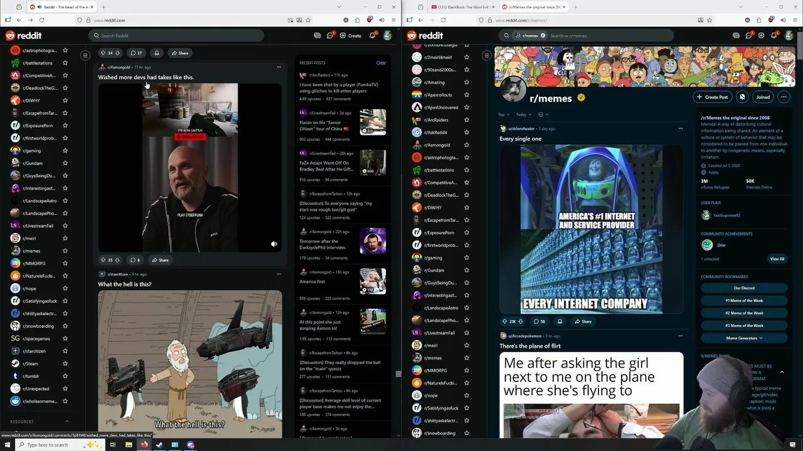The height and width of the screenshot is (451, 803).
Task: Toggle favorite star for r/Steam in left window
Action: (65, 364)
